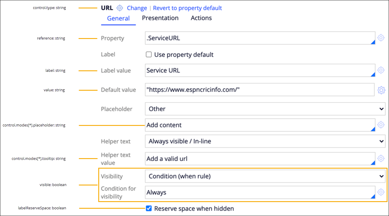Viewport: 389px width, 216px height.
Task: Open the Placeholder dropdown showing Other
Action: (x=265, y=109)
